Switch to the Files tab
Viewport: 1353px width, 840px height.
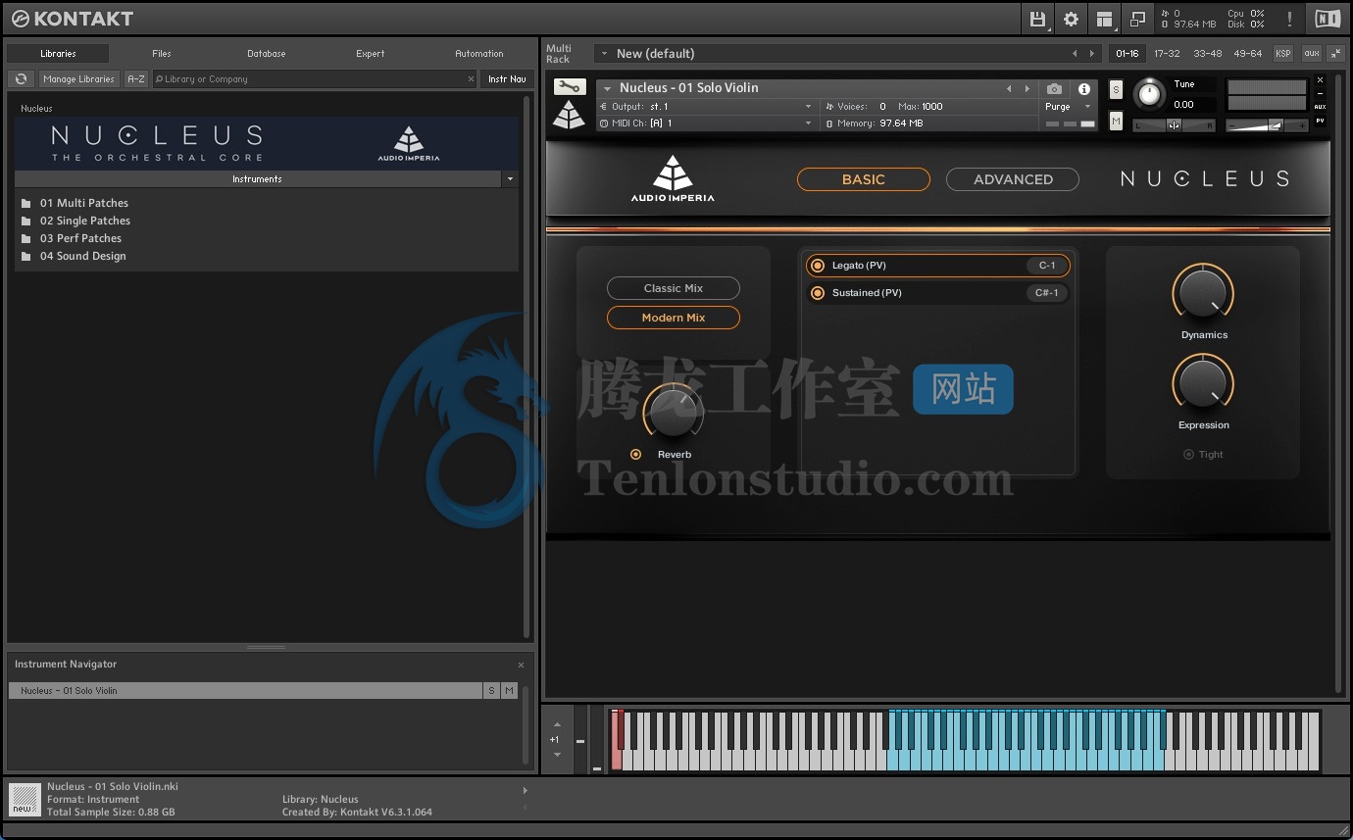click(x=162, y=54)
